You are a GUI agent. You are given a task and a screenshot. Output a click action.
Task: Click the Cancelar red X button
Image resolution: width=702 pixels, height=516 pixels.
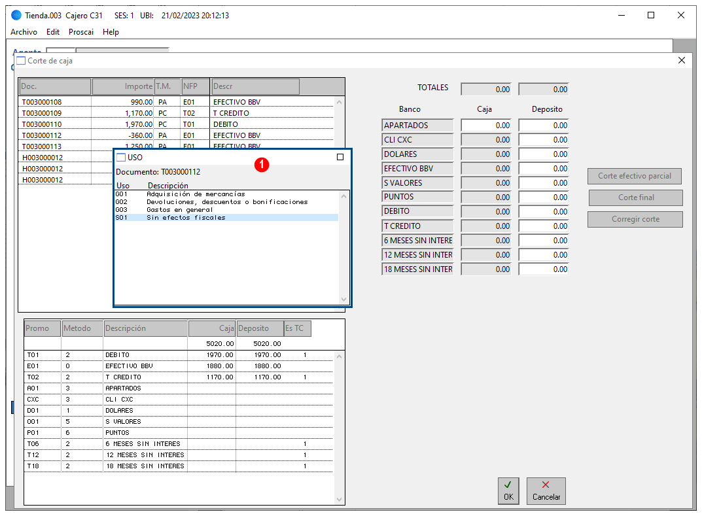(x=546, y=491)
